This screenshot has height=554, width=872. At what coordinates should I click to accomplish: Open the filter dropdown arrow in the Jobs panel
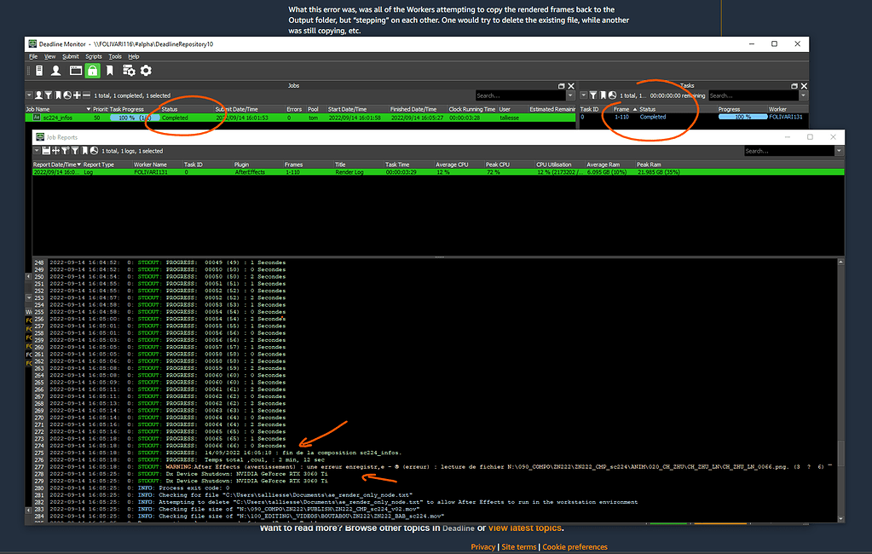29,95
